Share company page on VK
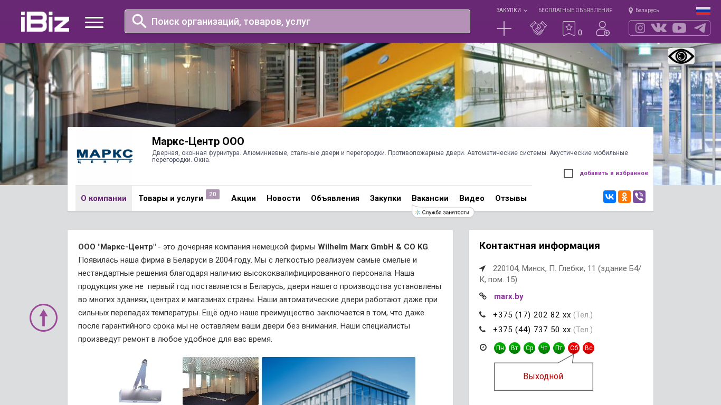721x405 pixels. pyautogui.click(x=610, y=197)
